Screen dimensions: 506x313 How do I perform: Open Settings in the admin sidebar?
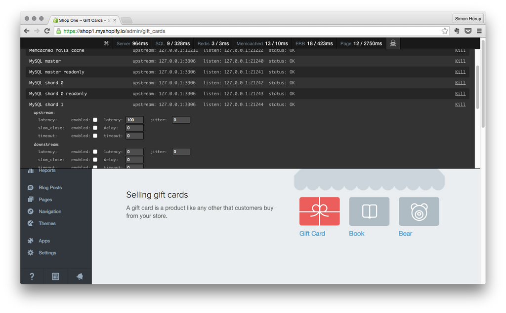click(47, 253)
